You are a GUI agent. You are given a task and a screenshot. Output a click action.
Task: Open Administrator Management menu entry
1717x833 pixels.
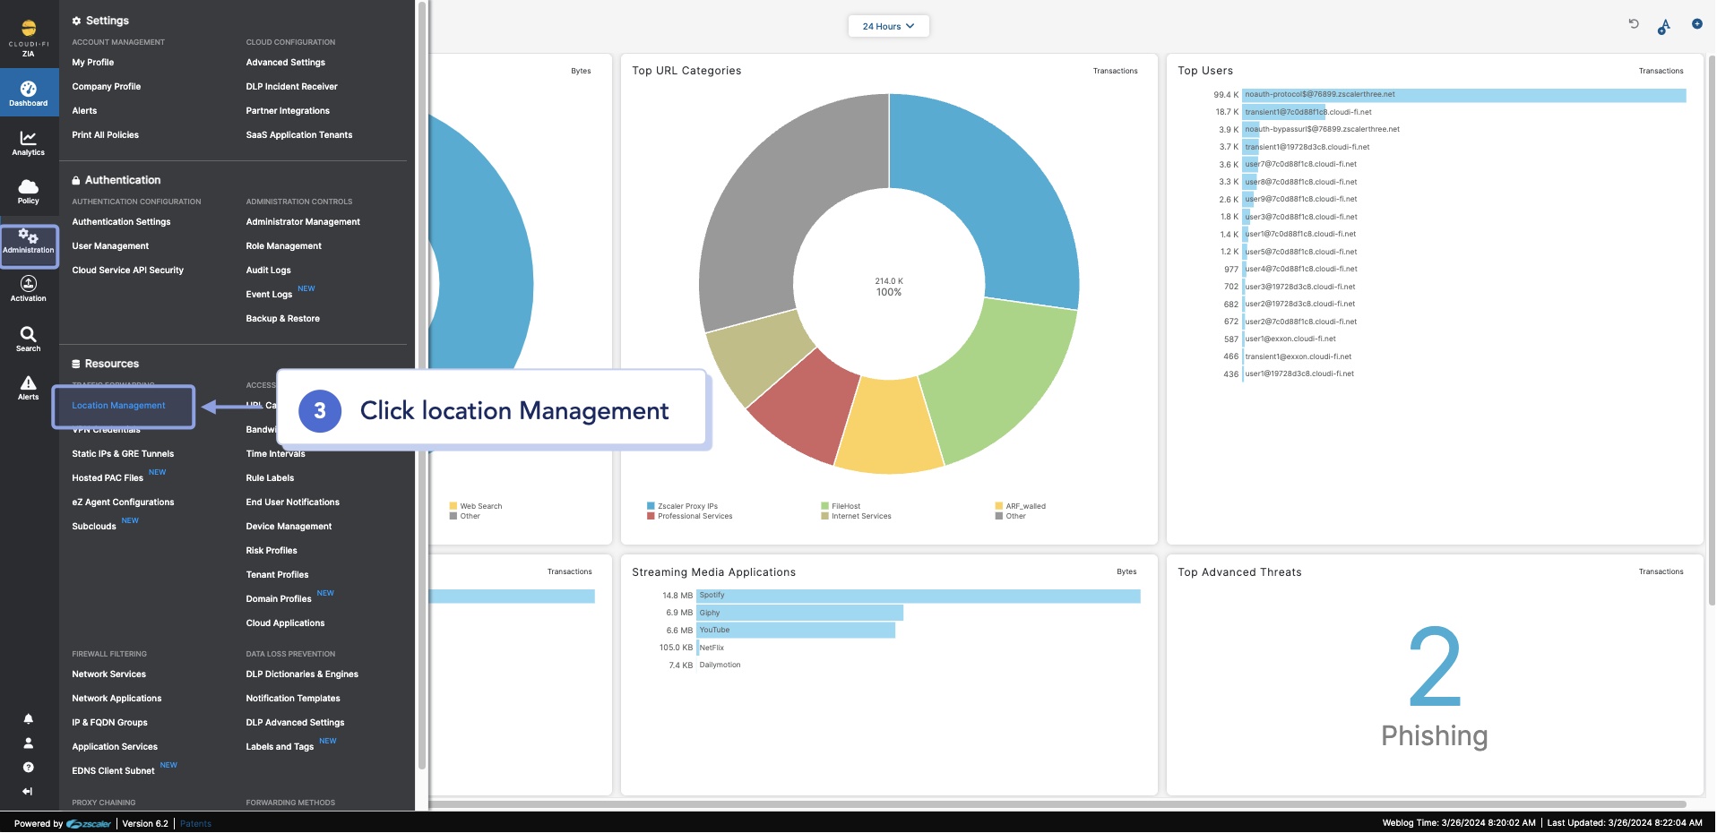303,222
